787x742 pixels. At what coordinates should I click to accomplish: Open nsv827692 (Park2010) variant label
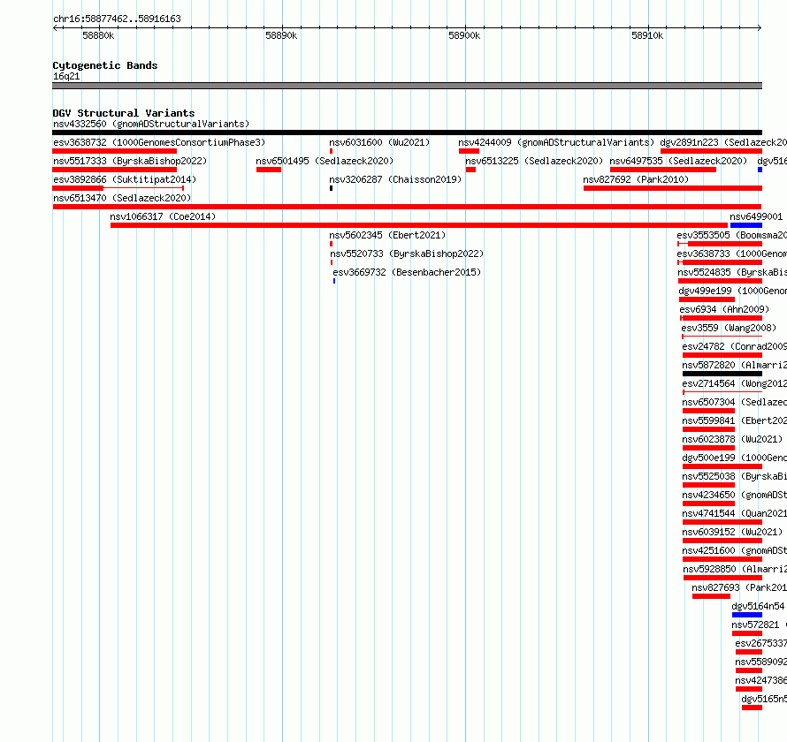[x=636, y=179]
